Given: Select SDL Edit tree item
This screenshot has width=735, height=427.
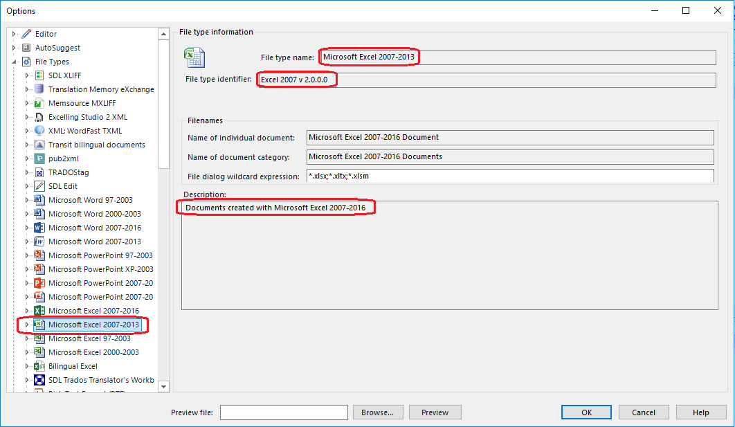Looking at the screenshot, I should (63, 186).
